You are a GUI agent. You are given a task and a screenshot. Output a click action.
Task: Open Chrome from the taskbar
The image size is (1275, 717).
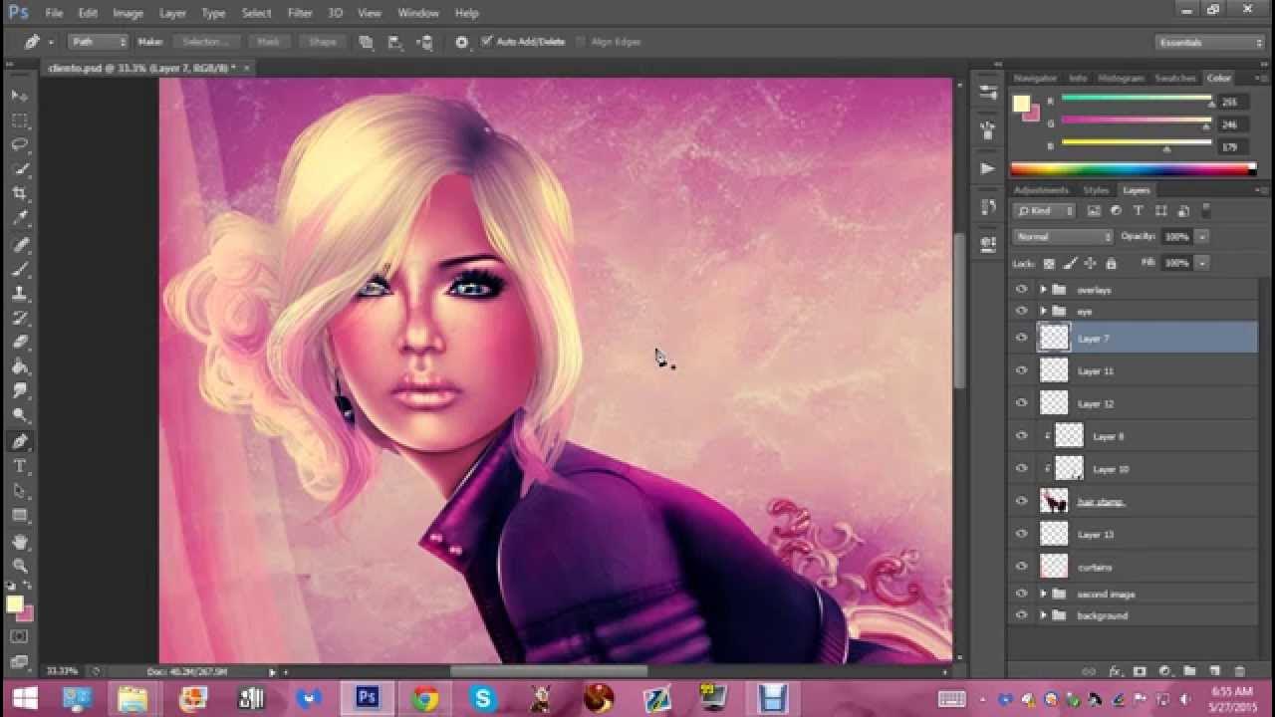[x=425, y=698]
